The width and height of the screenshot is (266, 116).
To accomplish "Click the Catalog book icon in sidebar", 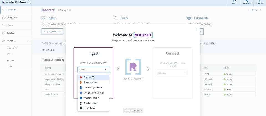I will 4,33.
